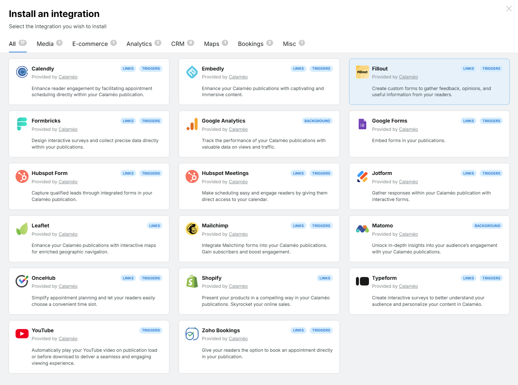Select the Mailchimp integration title
Screen dimensions: 518x385
[x=215, y=226]
